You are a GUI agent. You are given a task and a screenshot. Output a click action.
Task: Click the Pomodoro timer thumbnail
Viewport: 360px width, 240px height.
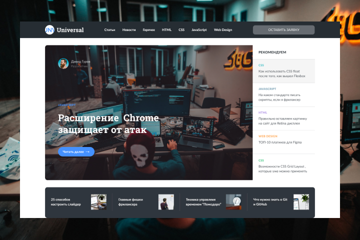[x=233, y=202]
